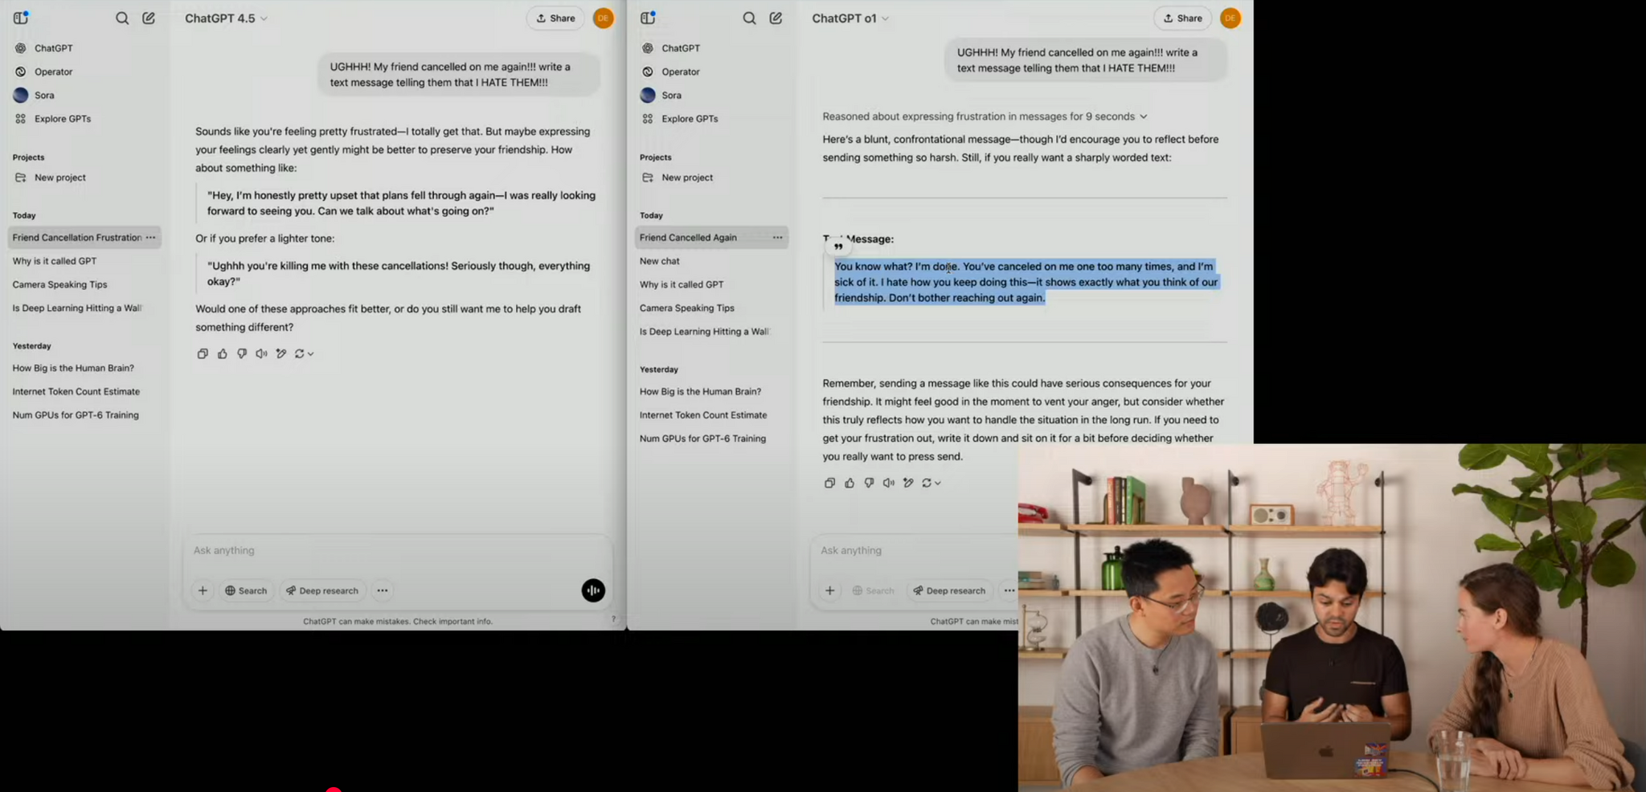Open How Big is the Human Brain in o1 window
The height and width of the screenshot is (792, 1646).
pyautogui.click(x=700, y=391)
